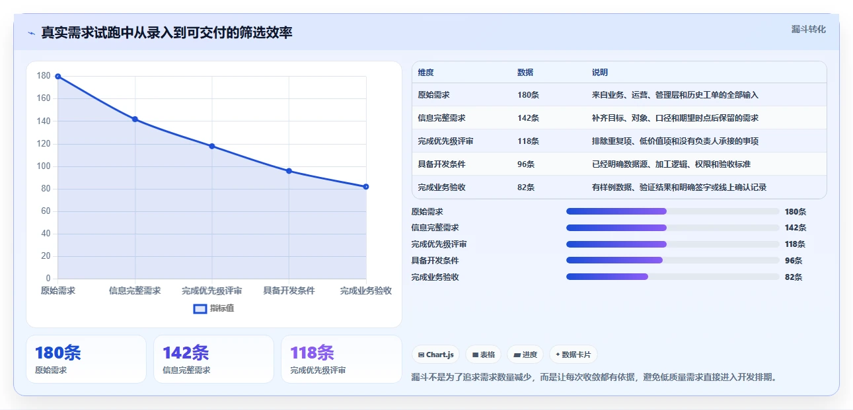Click the chart point for 具备开发条件
Screen dimensions: 853x410
click(x=289, y=171)
